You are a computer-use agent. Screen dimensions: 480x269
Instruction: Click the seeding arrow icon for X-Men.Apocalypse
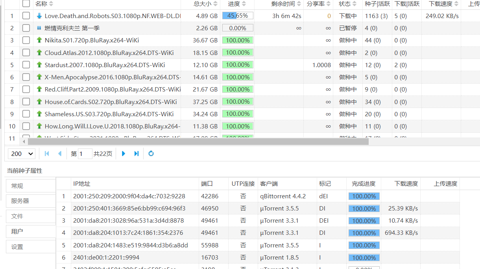tap(39, 77)
